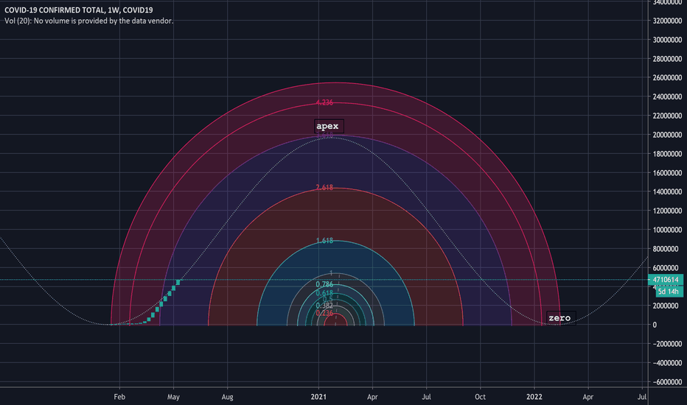Click the 26000000 price scale label

click(x=667, y=78)
